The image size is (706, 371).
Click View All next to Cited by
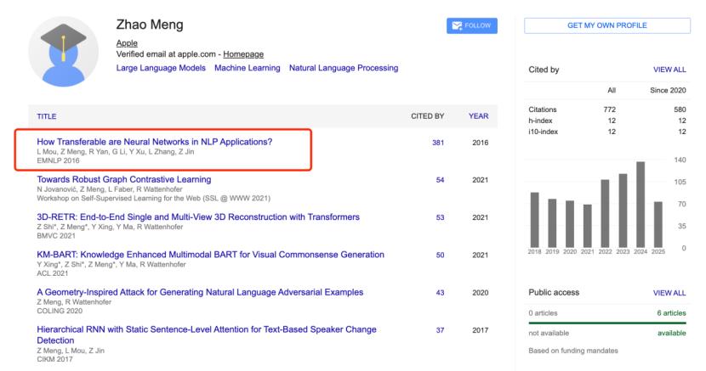click(x=669, y=70)
